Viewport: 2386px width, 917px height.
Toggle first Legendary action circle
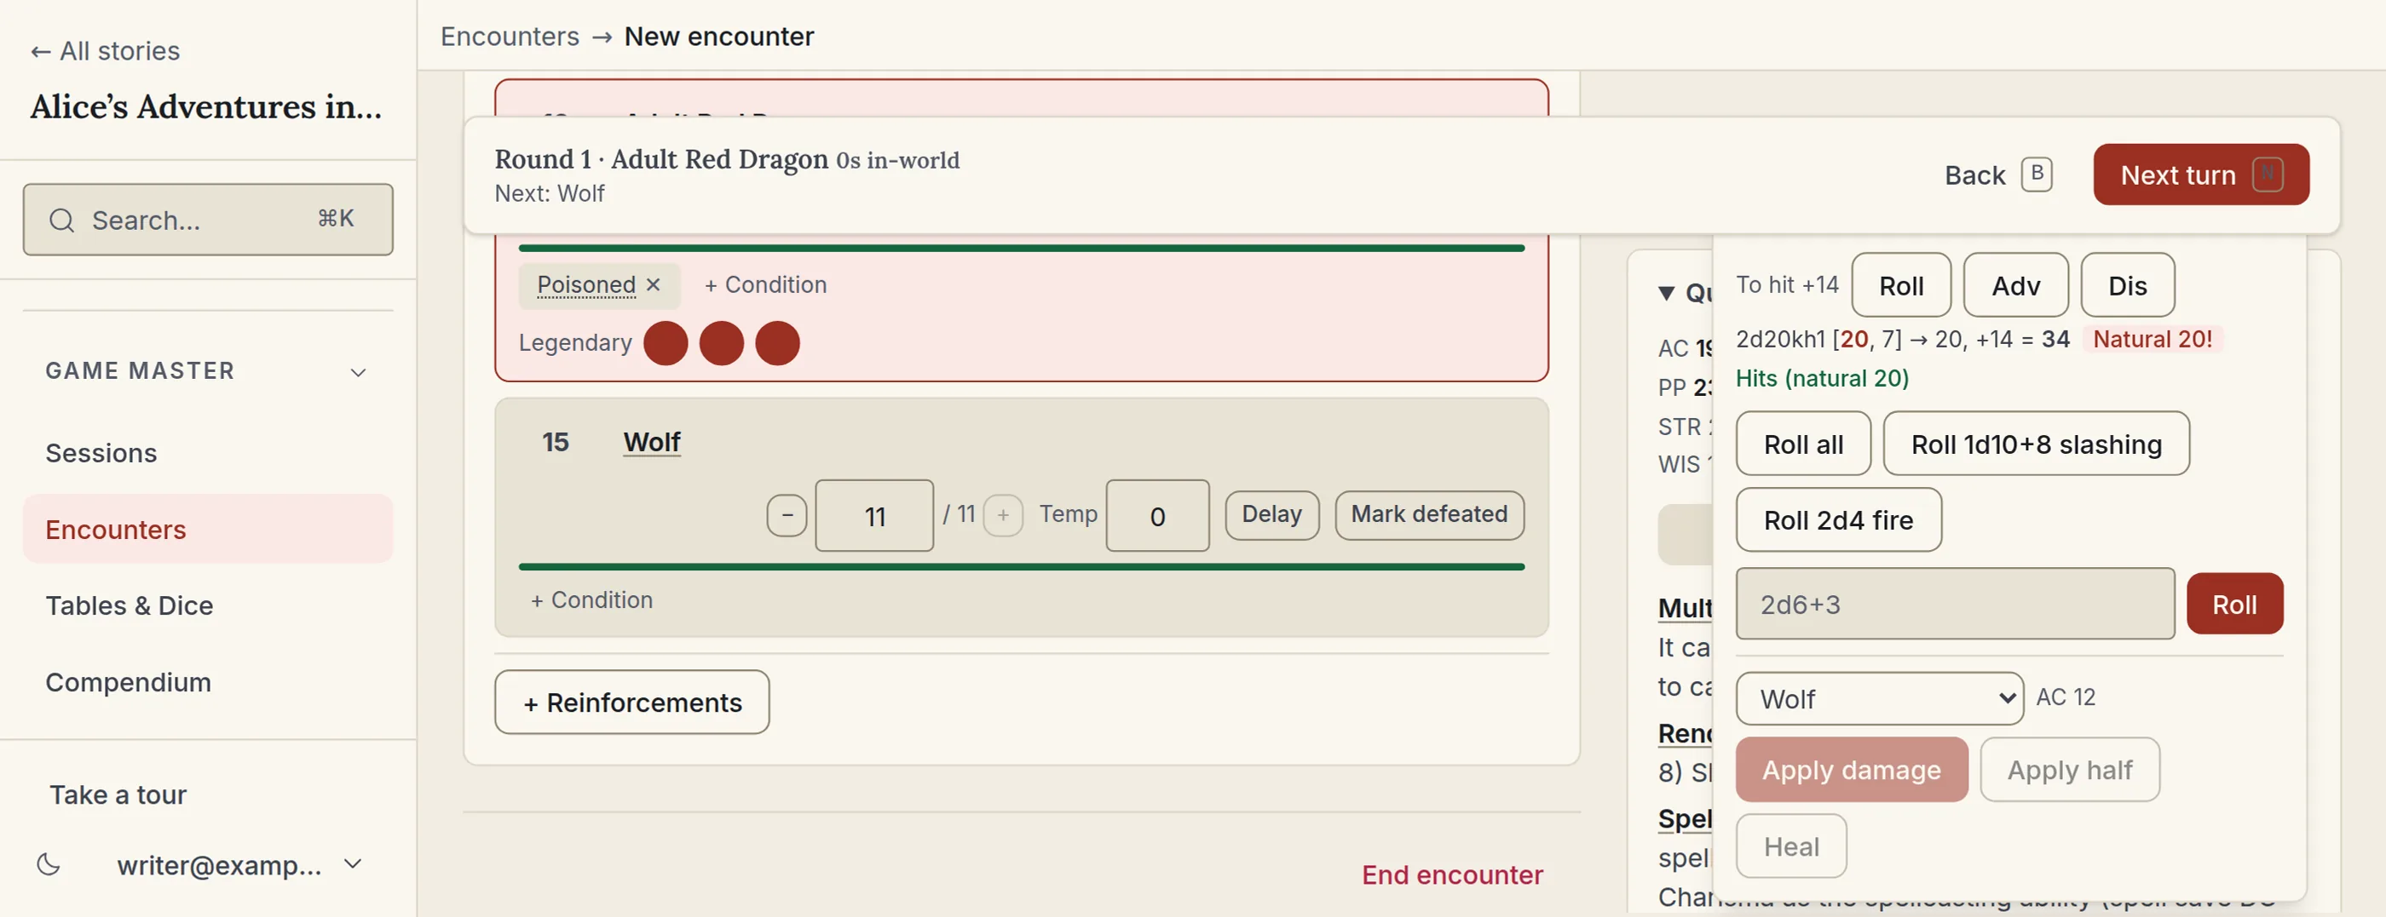tap(665, 342)
